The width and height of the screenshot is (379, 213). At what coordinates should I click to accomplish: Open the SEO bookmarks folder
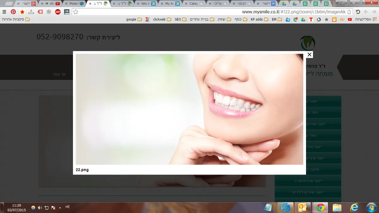pos(180,19)
